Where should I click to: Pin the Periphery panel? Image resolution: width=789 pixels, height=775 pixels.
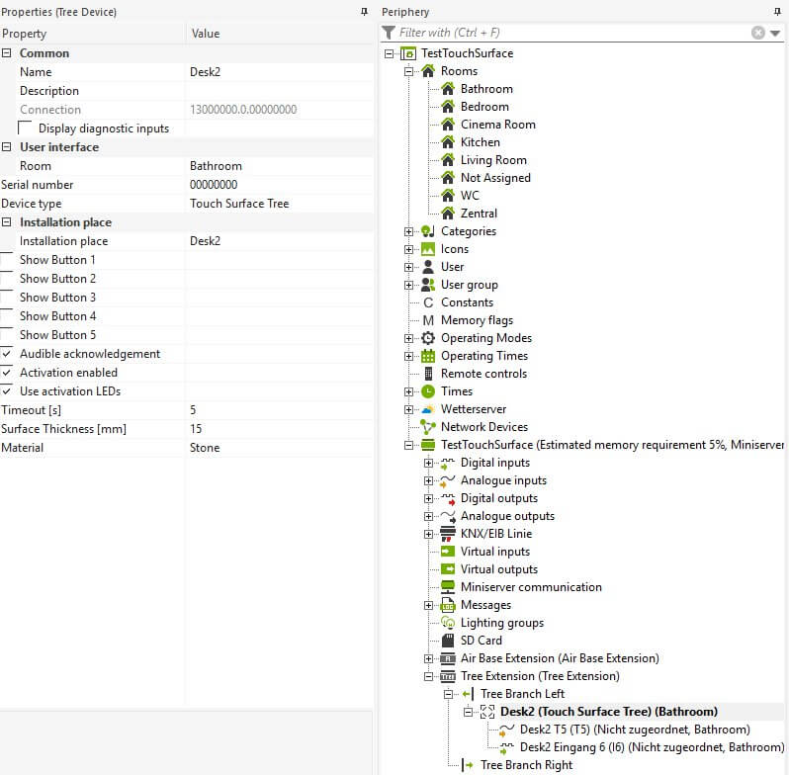(x=777, y=12)
